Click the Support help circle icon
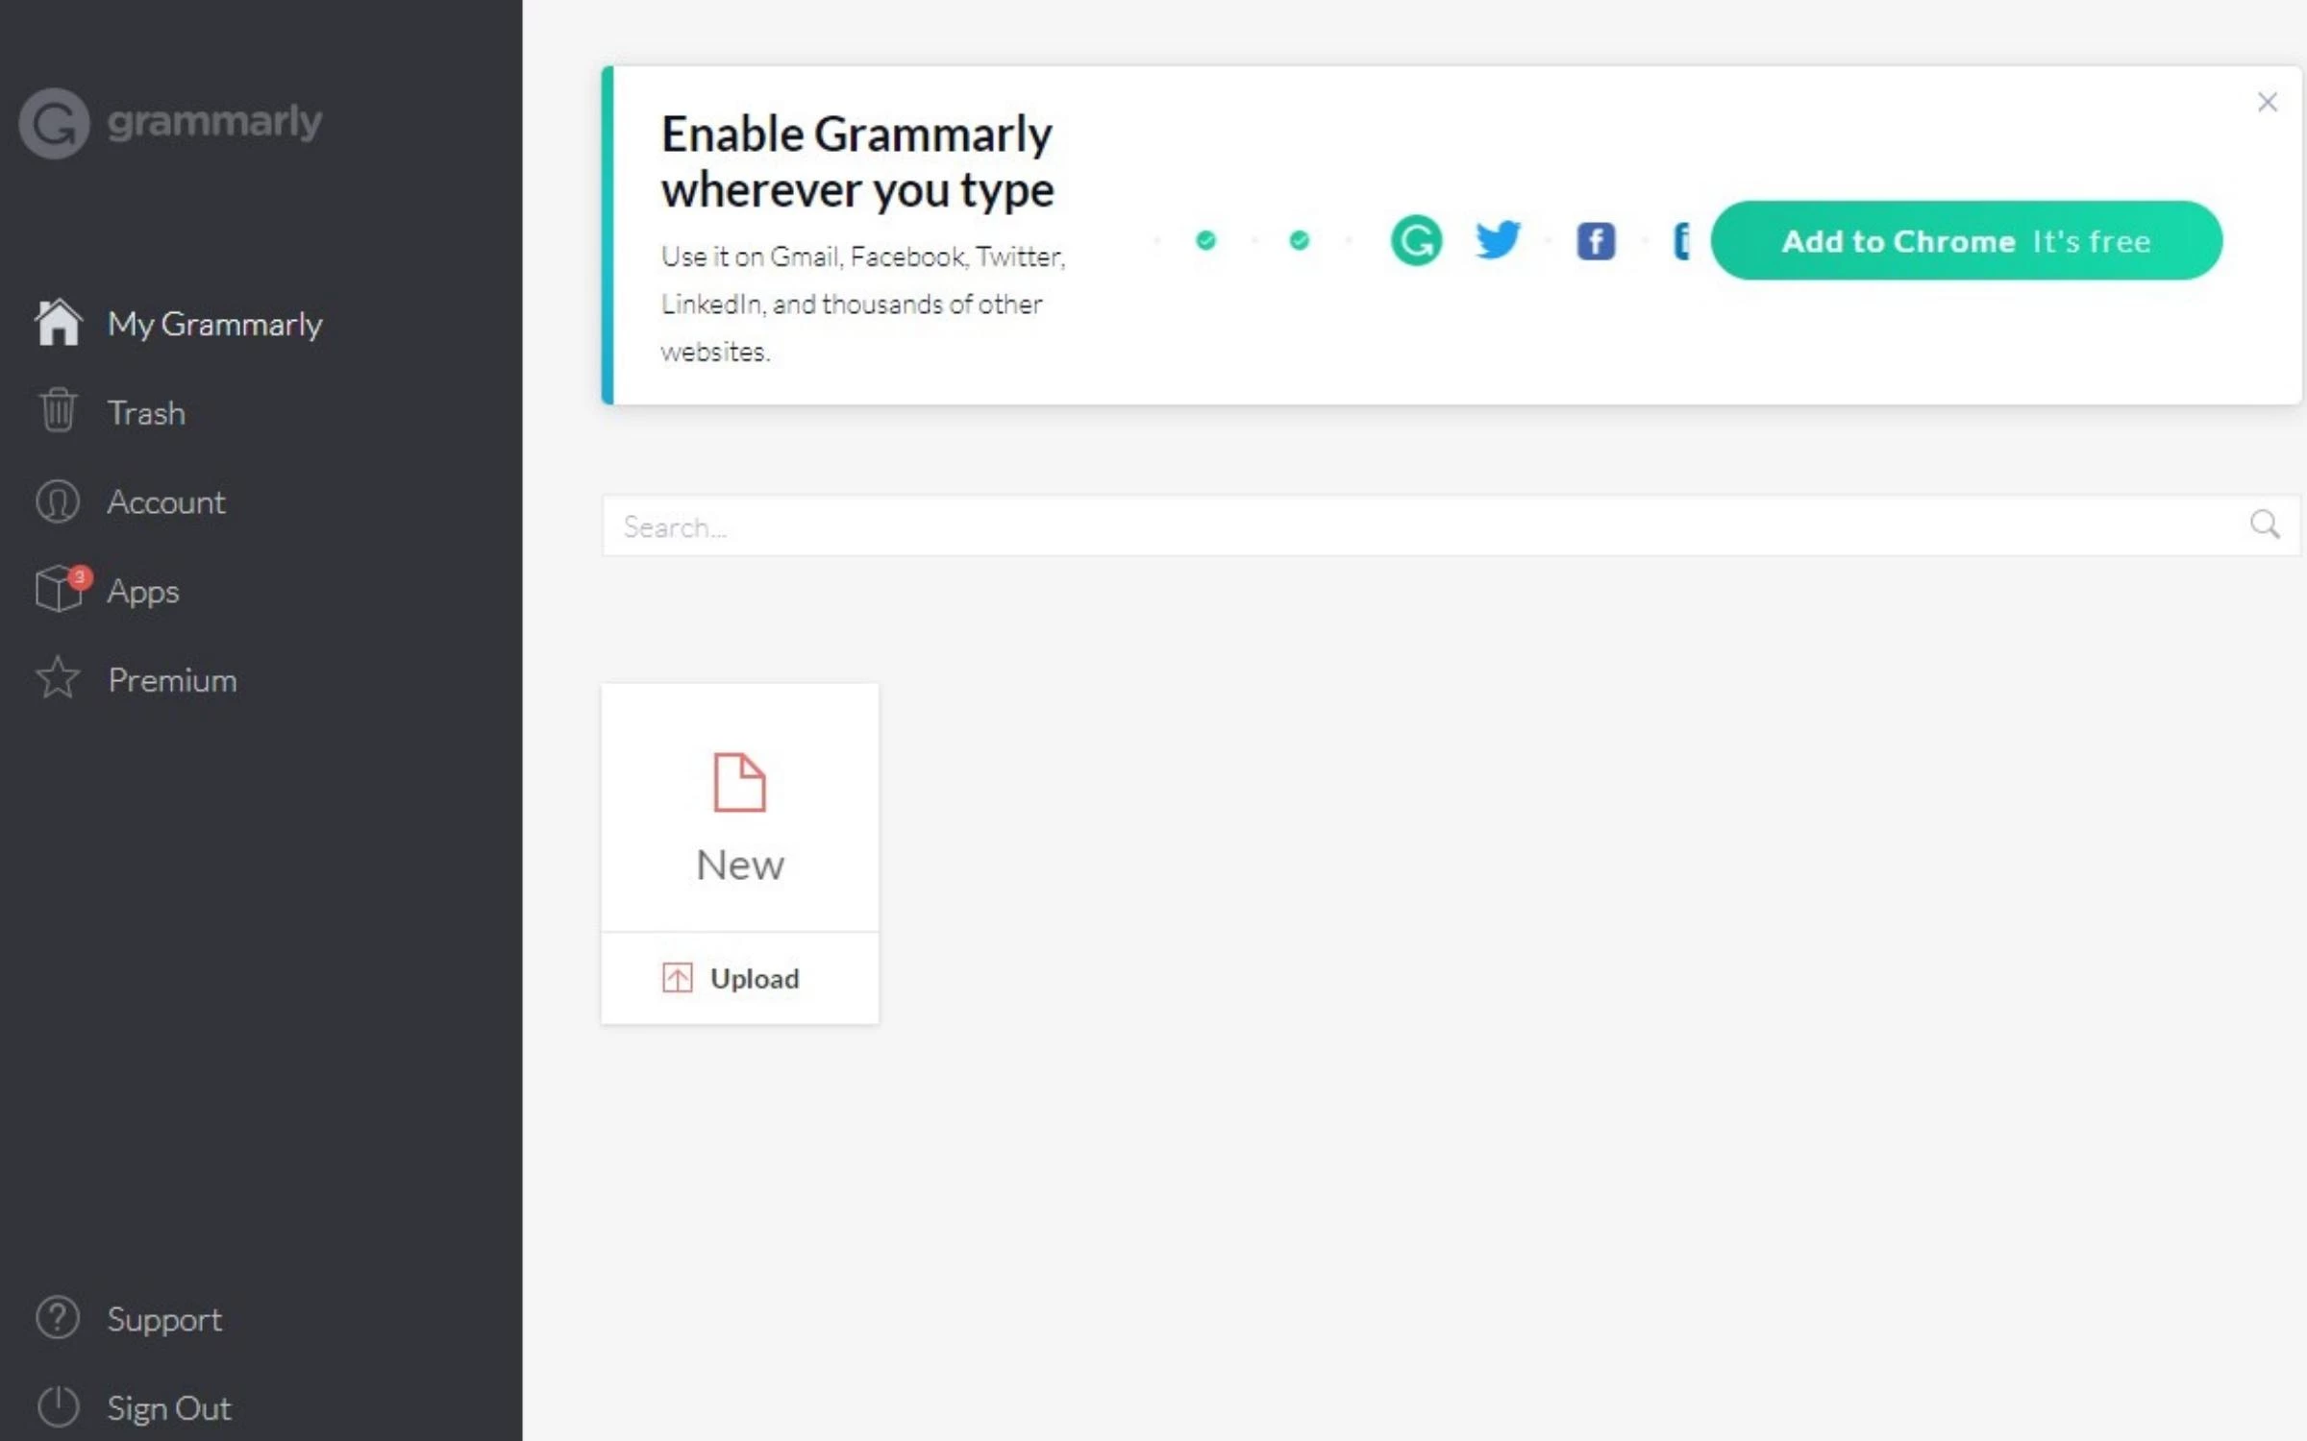 tap(57, 1318)
